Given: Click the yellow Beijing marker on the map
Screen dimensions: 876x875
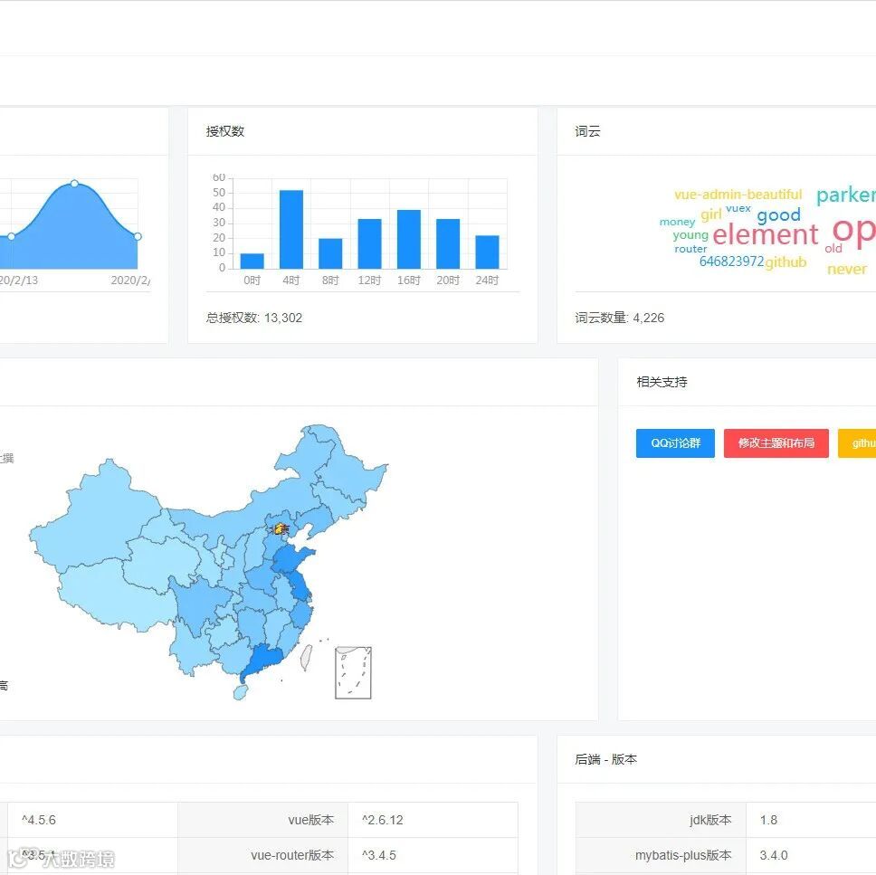Looking at the screenshot, I should [x=280, y=528].
